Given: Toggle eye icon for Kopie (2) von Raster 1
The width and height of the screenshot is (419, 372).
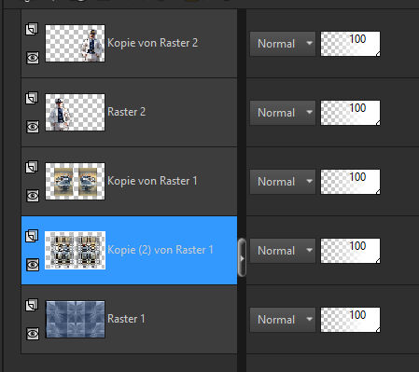Looking at the screenshot, I should [x=33, y=265].
